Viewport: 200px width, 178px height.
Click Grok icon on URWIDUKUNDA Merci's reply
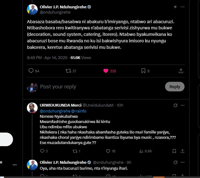click(176, 105)
